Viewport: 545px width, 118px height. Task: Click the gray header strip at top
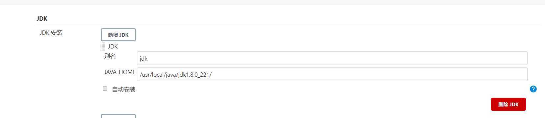point(272,2)
